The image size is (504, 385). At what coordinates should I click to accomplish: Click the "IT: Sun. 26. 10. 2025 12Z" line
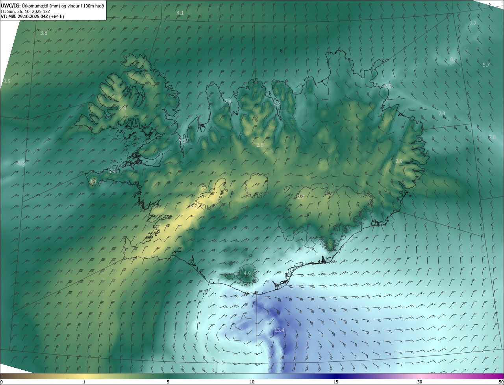(26, 11)
